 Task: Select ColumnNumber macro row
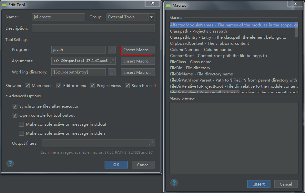point(234,50)
